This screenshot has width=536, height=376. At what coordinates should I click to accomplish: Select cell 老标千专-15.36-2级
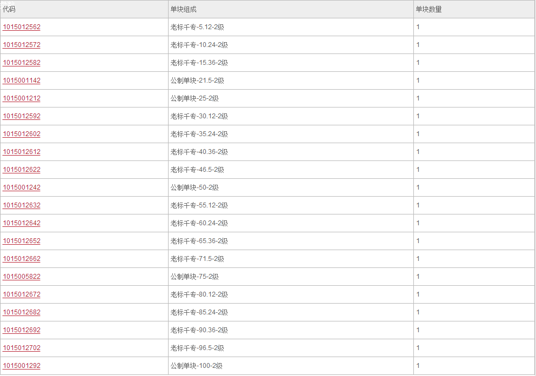(x=291, y=63)
